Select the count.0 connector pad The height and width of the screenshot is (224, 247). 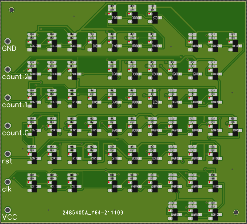click(x=8, y=126)
